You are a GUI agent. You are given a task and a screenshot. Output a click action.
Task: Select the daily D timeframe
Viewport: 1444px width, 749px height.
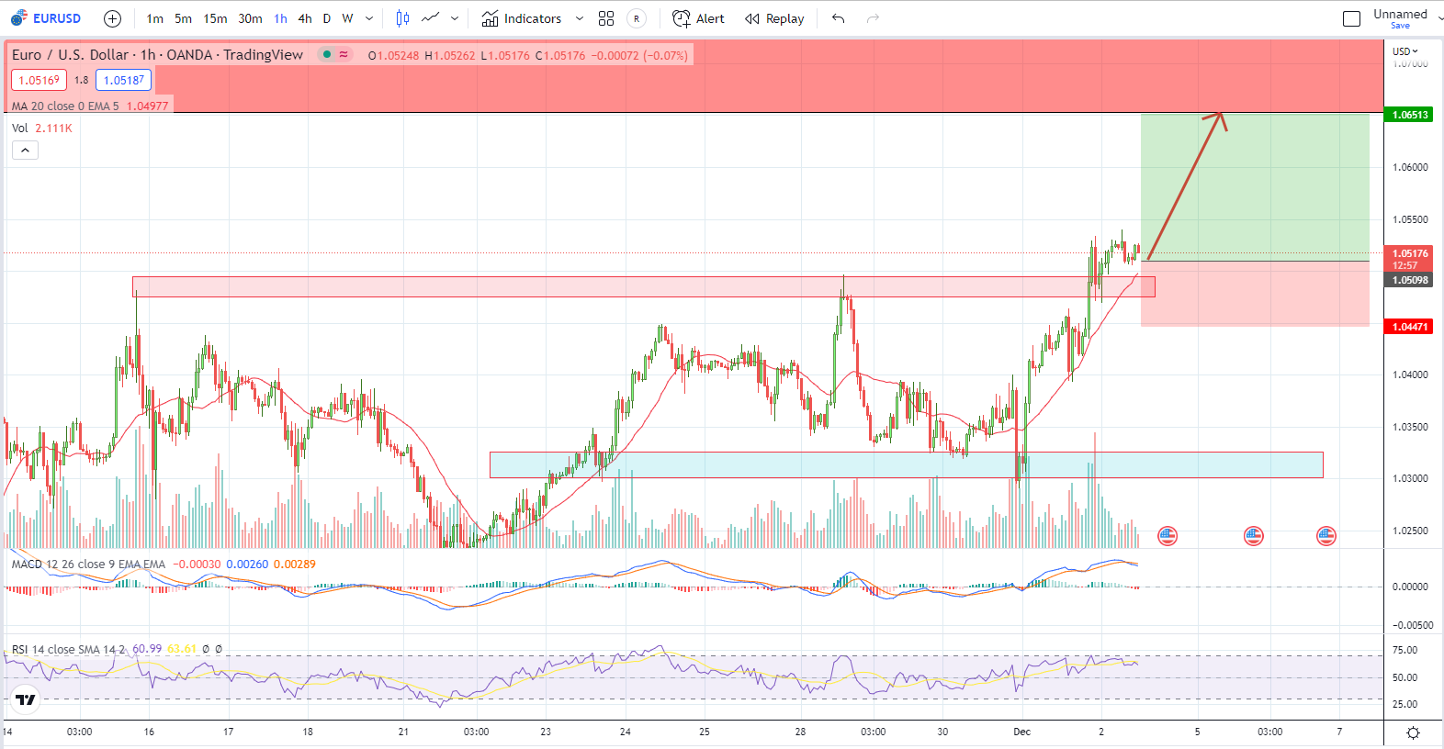tap(327, 18)
